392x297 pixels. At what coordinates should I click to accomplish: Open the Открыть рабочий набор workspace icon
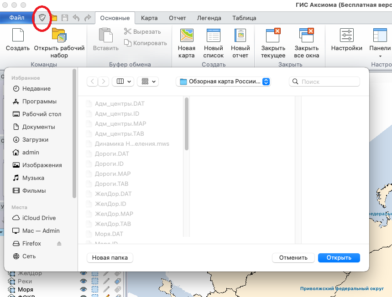point(59,36)
